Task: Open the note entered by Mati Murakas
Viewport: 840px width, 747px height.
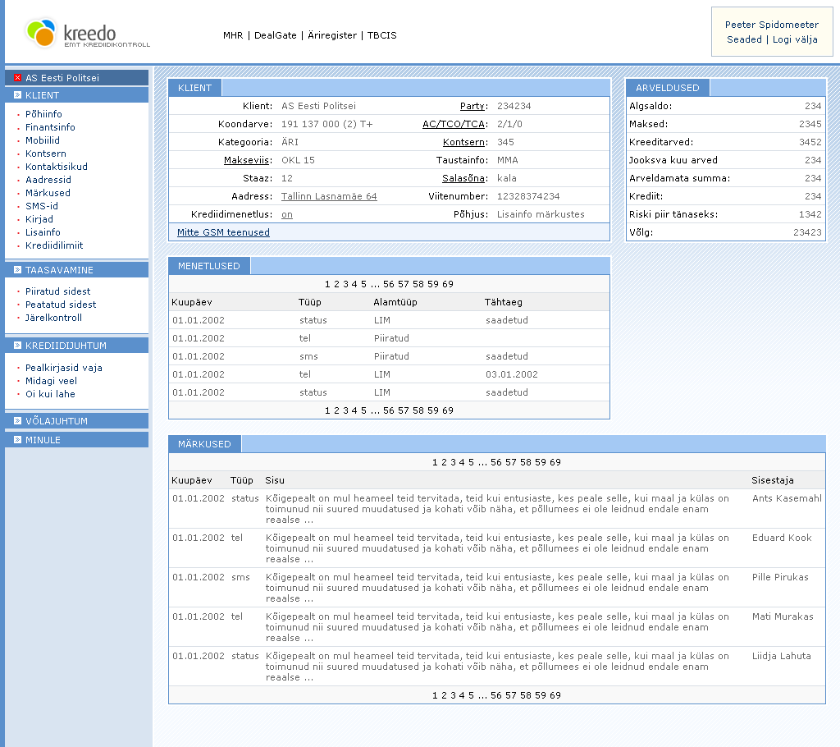Action: click(x=497, y=627)
